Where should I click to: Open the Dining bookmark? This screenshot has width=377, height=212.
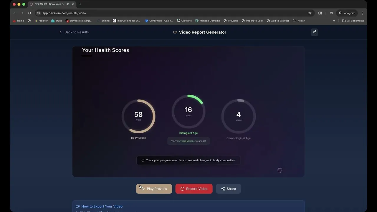pyautogui.click(x=104, y=21)
